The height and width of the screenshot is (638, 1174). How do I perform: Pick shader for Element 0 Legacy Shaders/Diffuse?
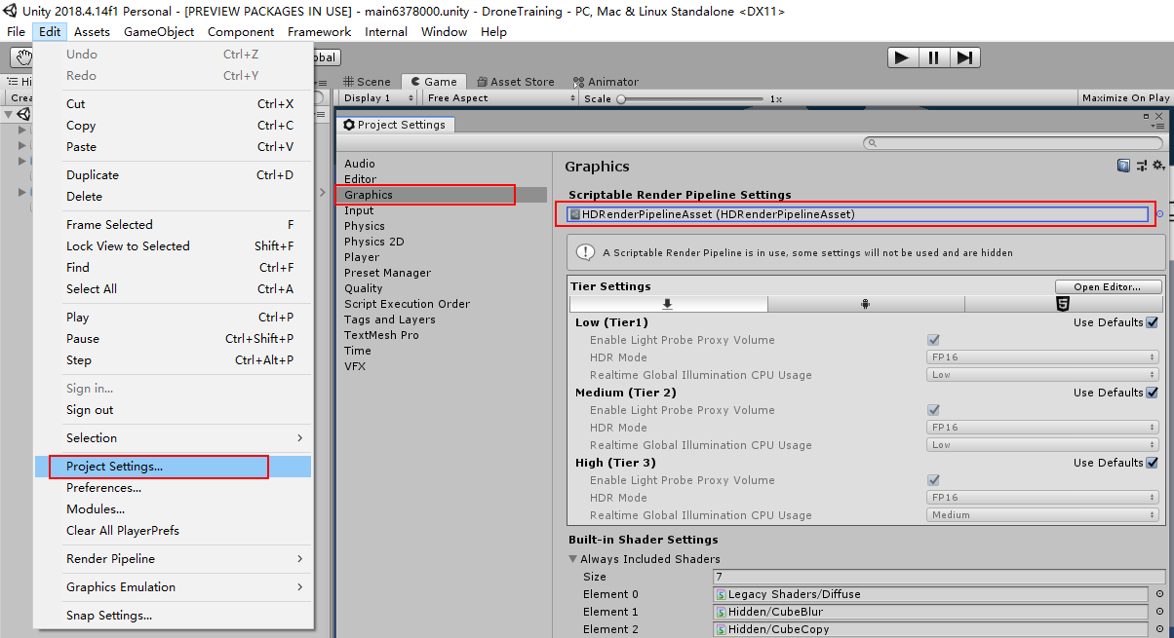click(x=1159, y=594)
